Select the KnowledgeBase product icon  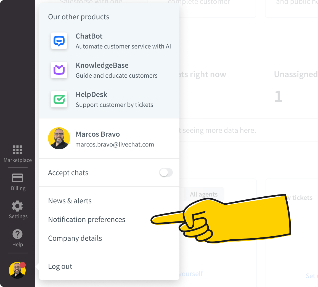[x=59, y=70]
